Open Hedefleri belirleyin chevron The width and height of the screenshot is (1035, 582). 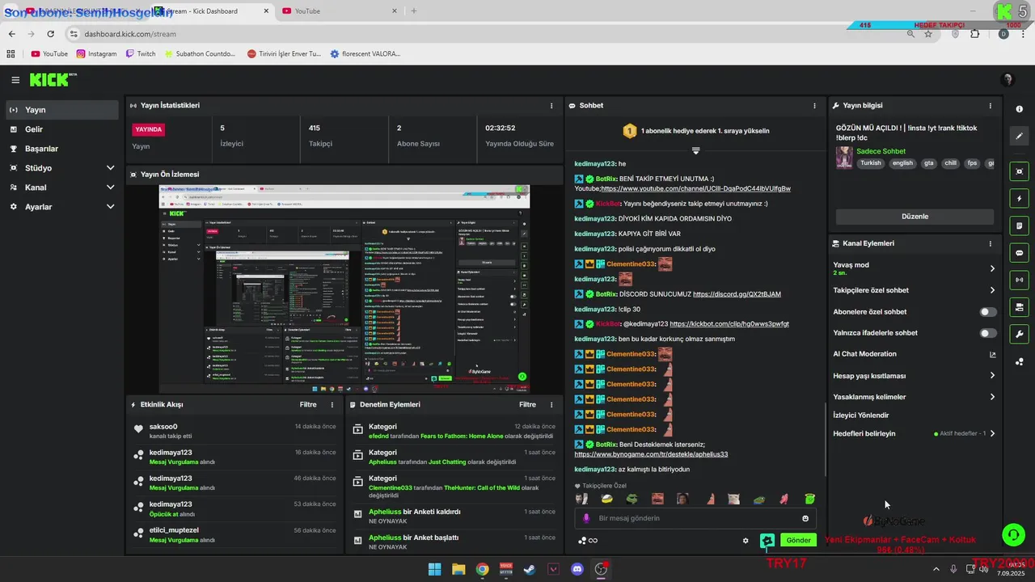[992, 434]
